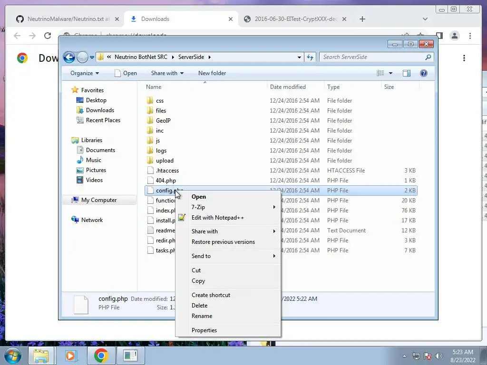Select Videos library
487x365 pixels.
pyautogui.click(x=94, y=180)
